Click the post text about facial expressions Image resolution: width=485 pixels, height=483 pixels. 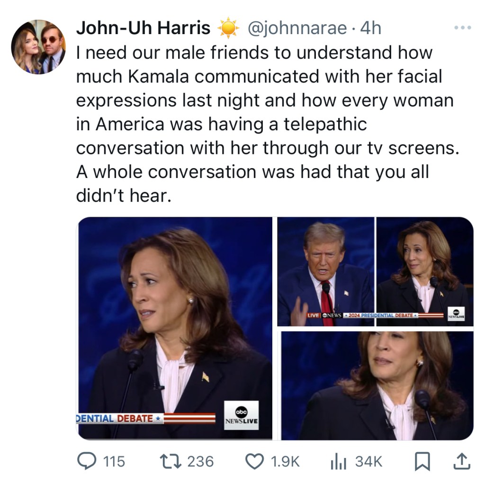265,124
